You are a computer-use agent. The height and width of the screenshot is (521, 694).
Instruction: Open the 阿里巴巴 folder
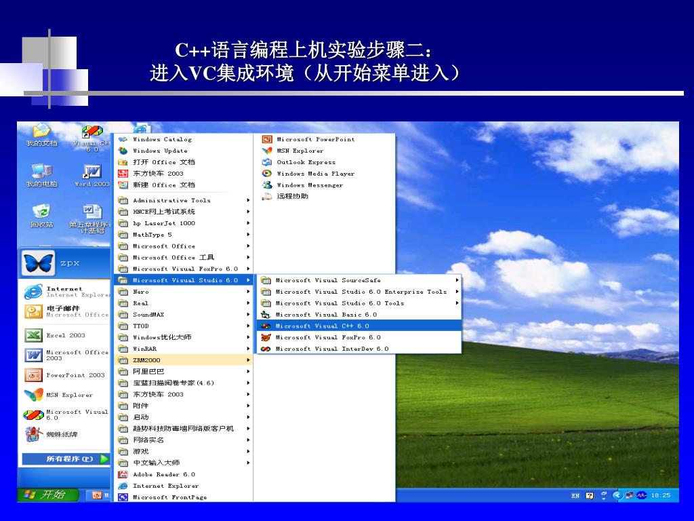coord(184,372)
